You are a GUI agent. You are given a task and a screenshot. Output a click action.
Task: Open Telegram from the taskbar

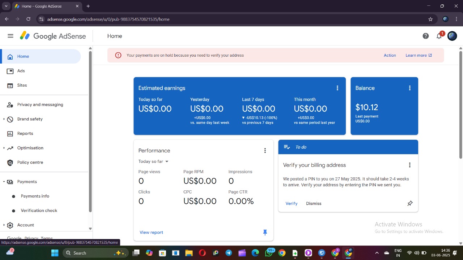[229, 253]
